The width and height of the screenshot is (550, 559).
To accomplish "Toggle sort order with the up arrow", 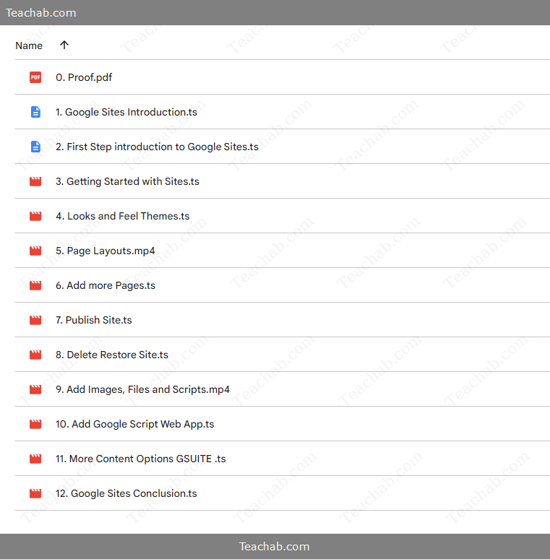I will click(64, 45).
